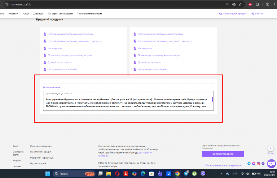Open footer link Правила акцій
Viewport: 277px width, 178px height.
pyautogui.click(x=38, y=163)
